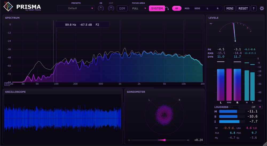The width and height of the screenshot is (267, 146).
Task: Click the LOUDNESS section header
Action: click(221, 107)
